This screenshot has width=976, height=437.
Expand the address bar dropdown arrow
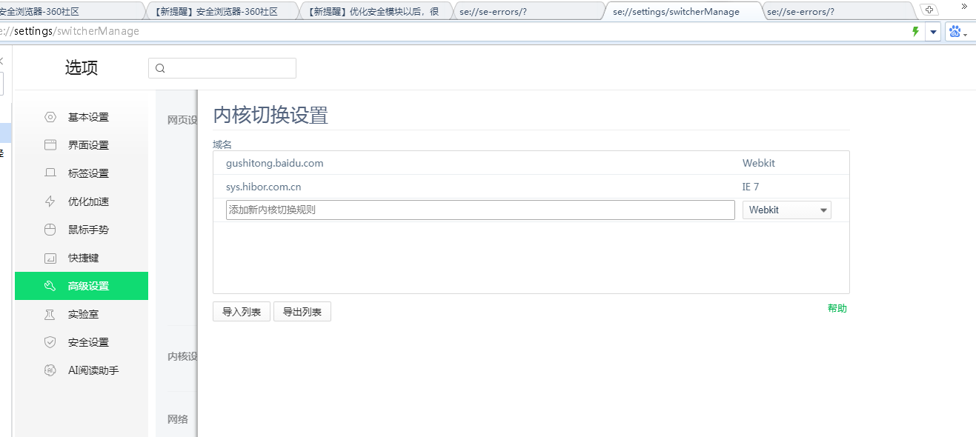pyautogui.click(x=933, y=32)
